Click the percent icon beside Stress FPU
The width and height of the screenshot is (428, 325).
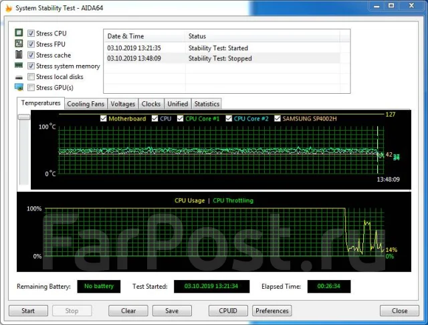pyautogui.click(x=19, y=44)
